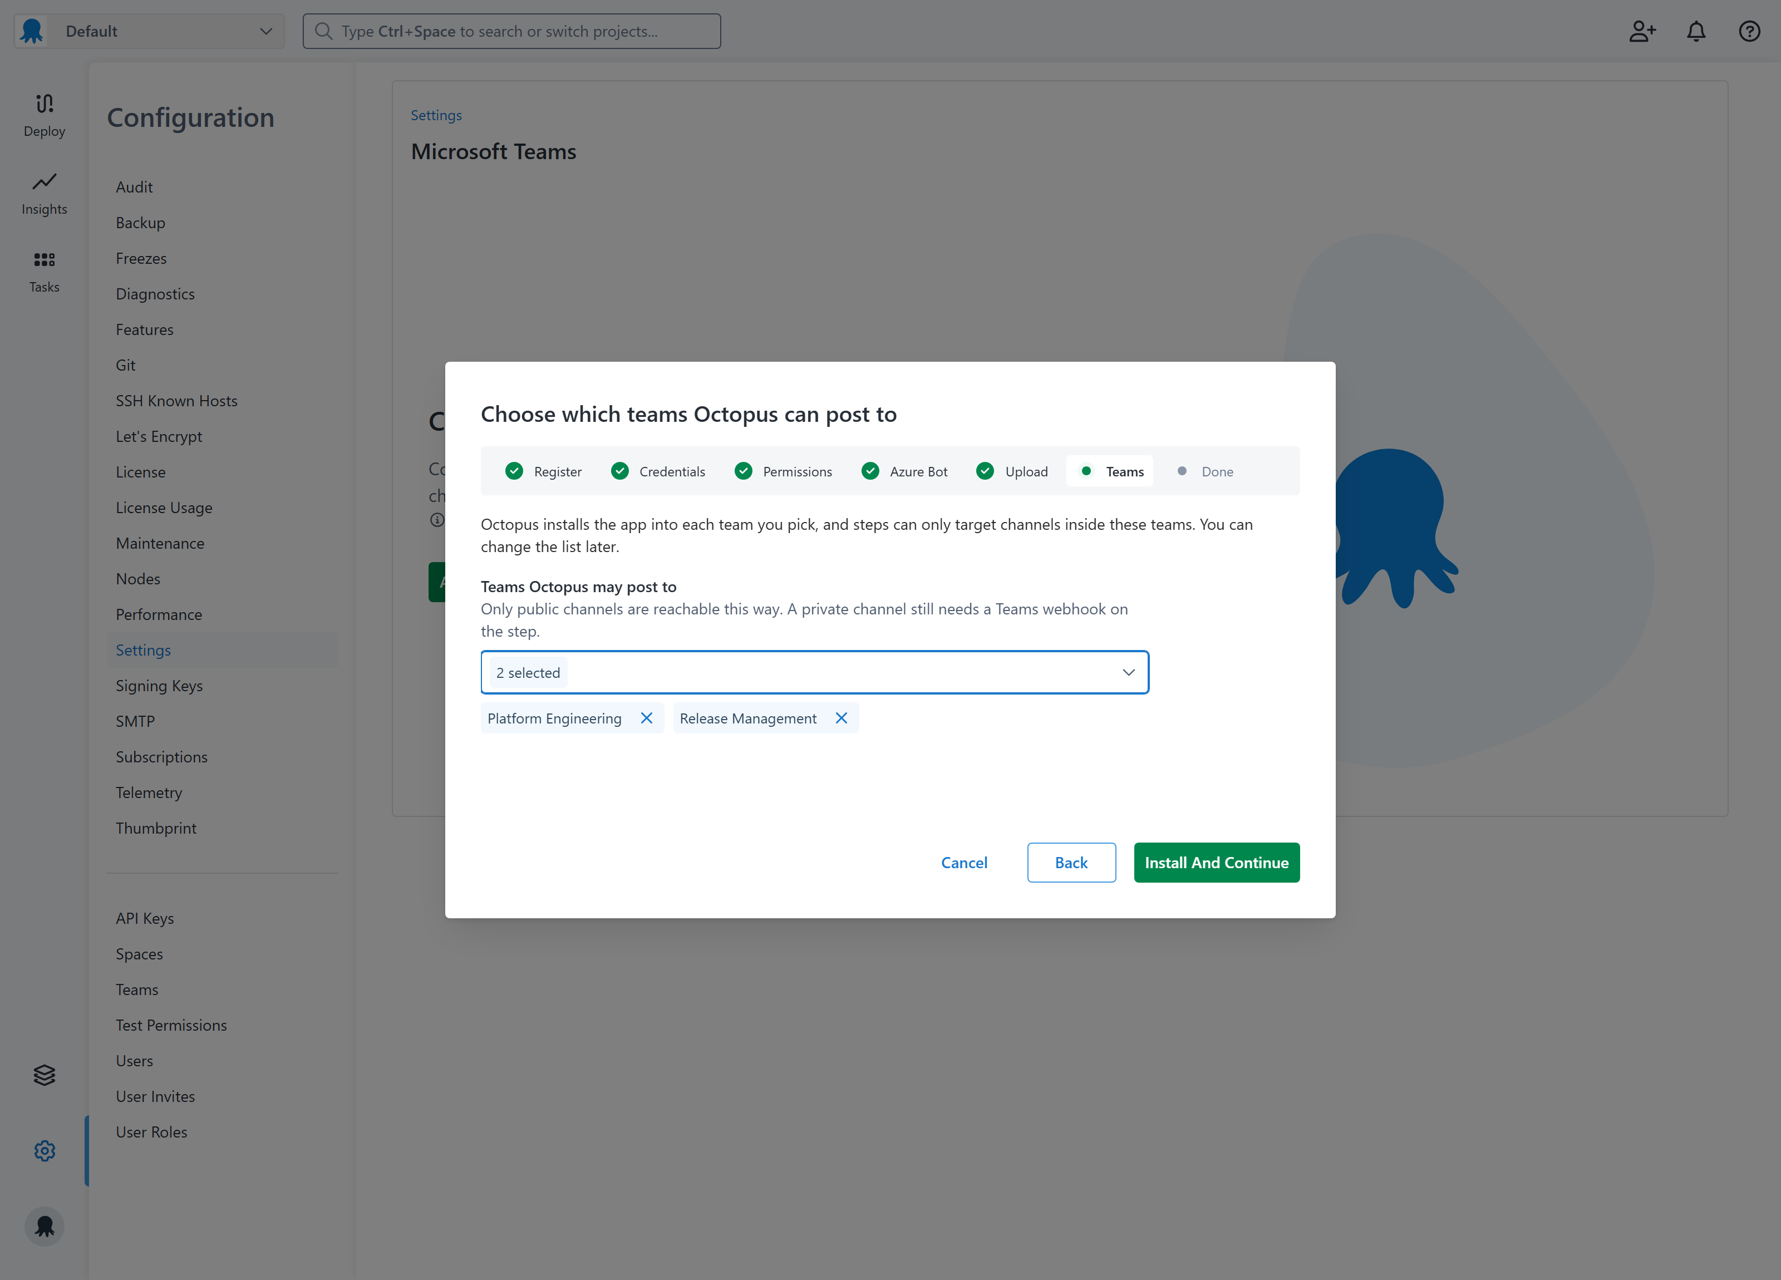Open the Tasks section

coord(44,272)
